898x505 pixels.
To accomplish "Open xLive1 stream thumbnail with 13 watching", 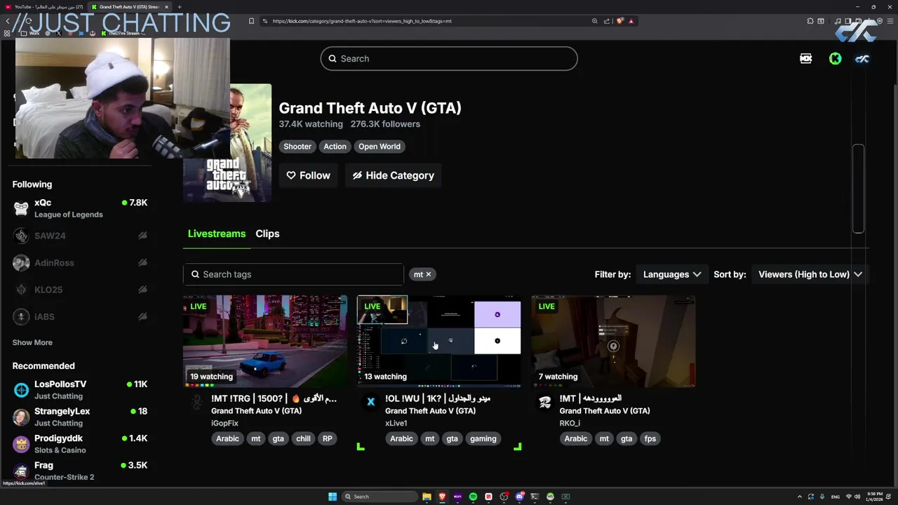I will click(x=439, y=341).
